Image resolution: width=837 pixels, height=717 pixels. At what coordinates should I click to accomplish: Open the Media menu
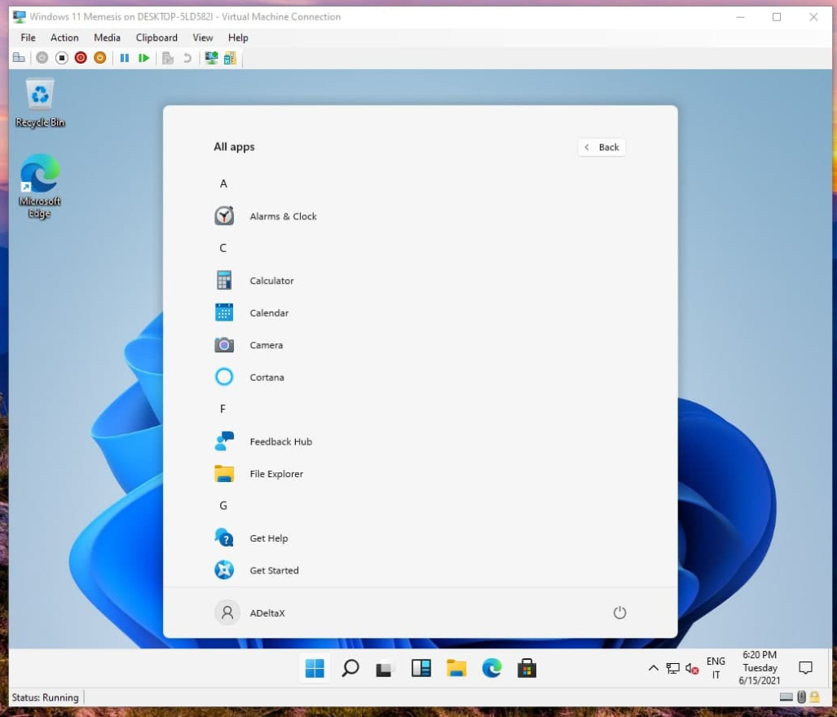pyautogui.click(x=107, y=38)
